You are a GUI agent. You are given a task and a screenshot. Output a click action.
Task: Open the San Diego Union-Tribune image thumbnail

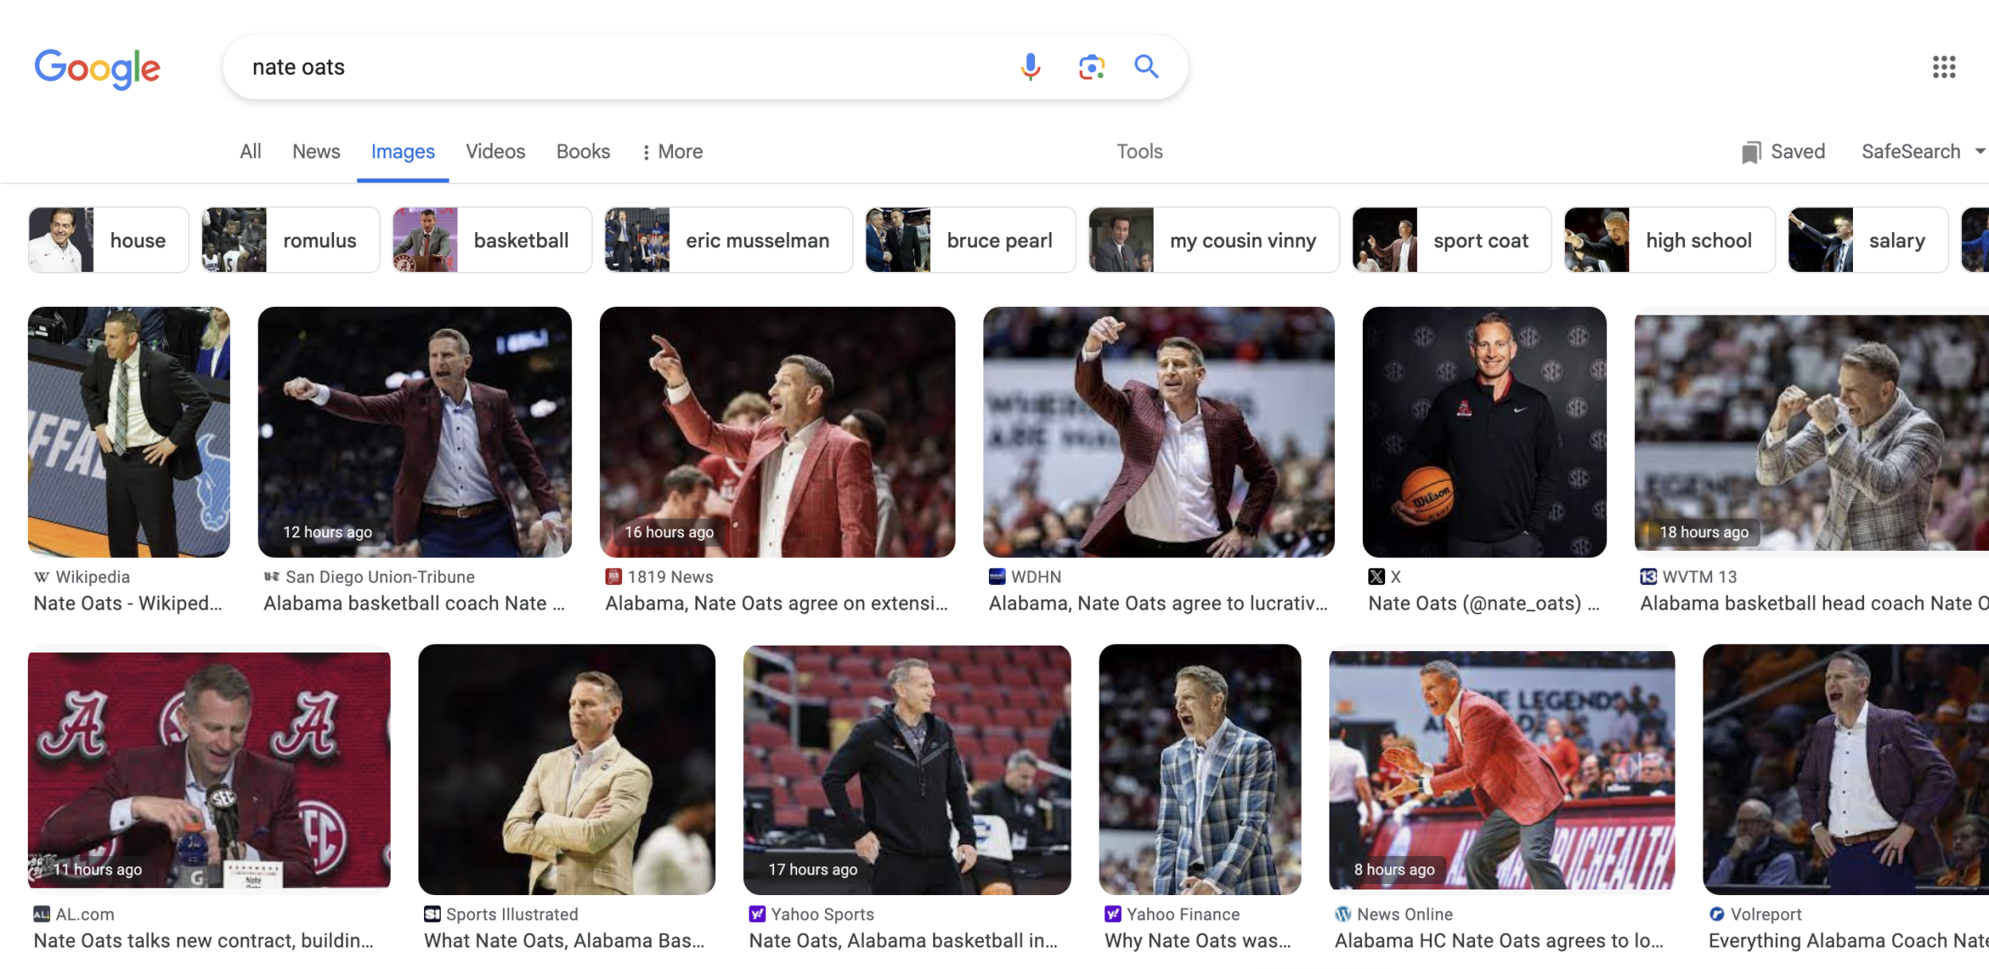point(415,432)
